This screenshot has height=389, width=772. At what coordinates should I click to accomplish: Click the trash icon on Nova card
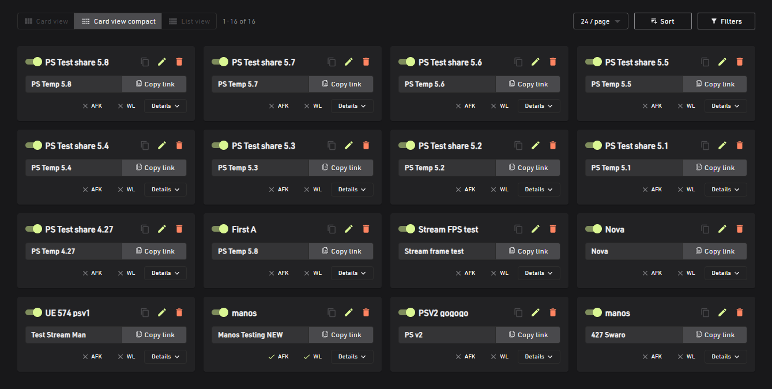point(739,229)
